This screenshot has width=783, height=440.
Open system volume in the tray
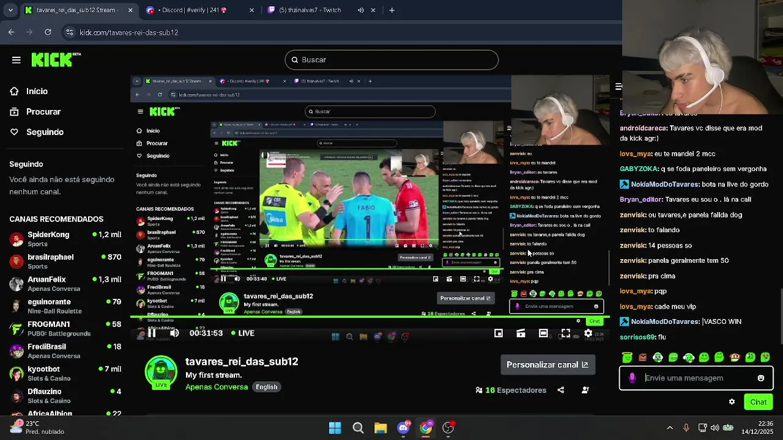(x=714, y=428)
